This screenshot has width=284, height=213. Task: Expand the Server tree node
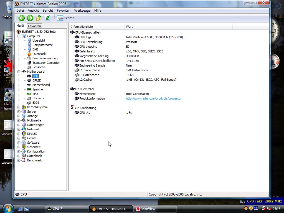[19, 111]
